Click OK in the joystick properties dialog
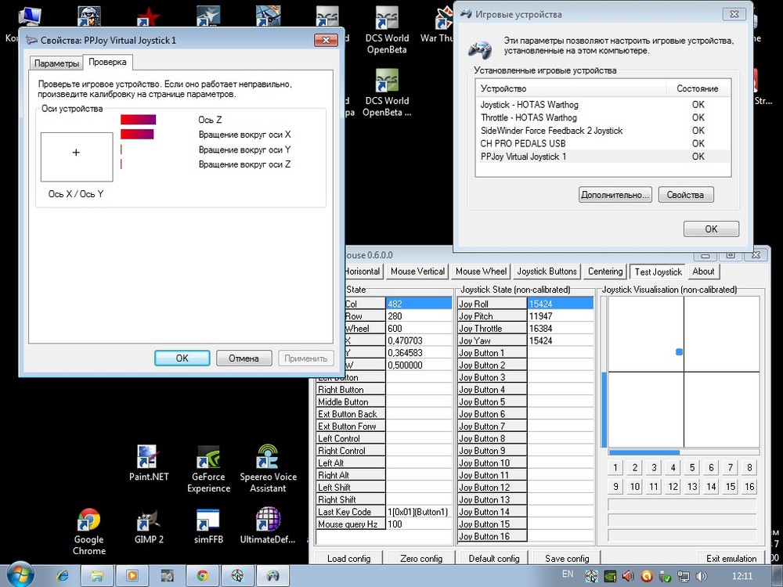This screenshot has height=587, width=783. [x=182, y=358]
